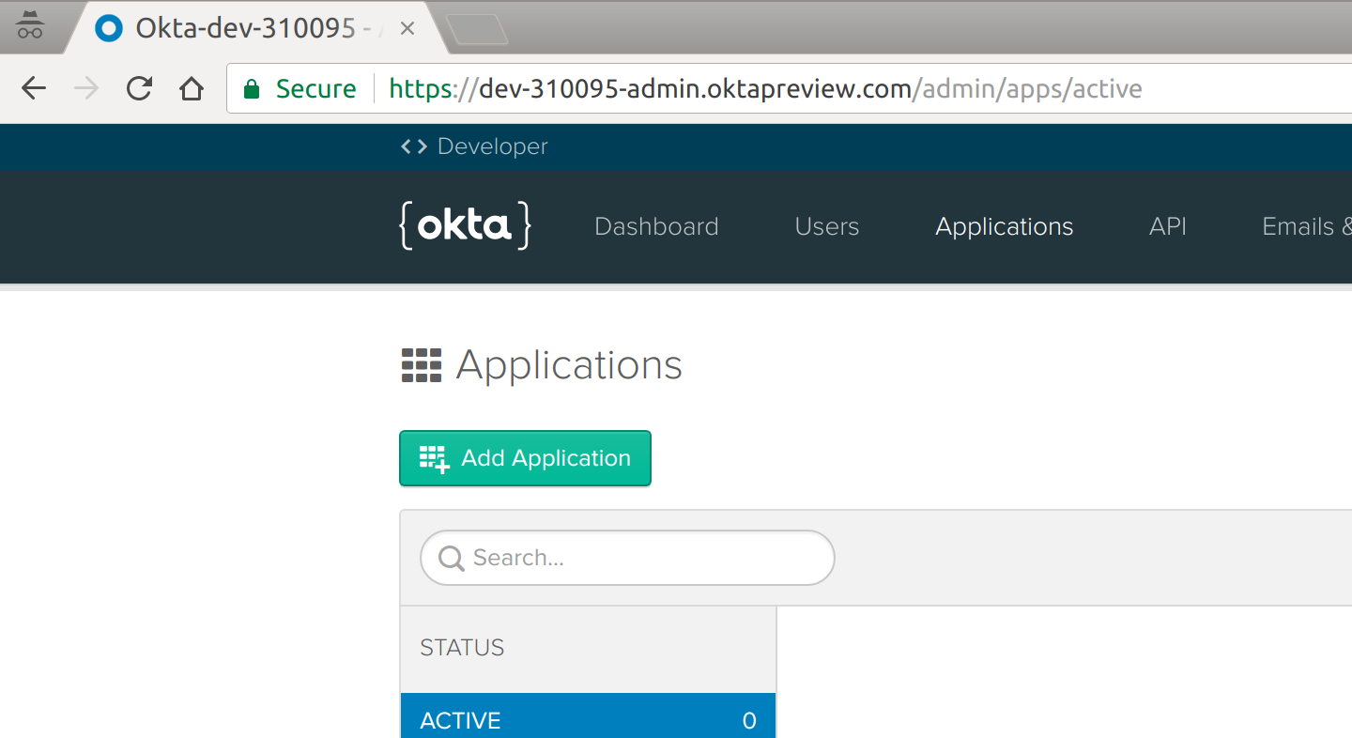Click inside the Search applications field

[626, 558]
